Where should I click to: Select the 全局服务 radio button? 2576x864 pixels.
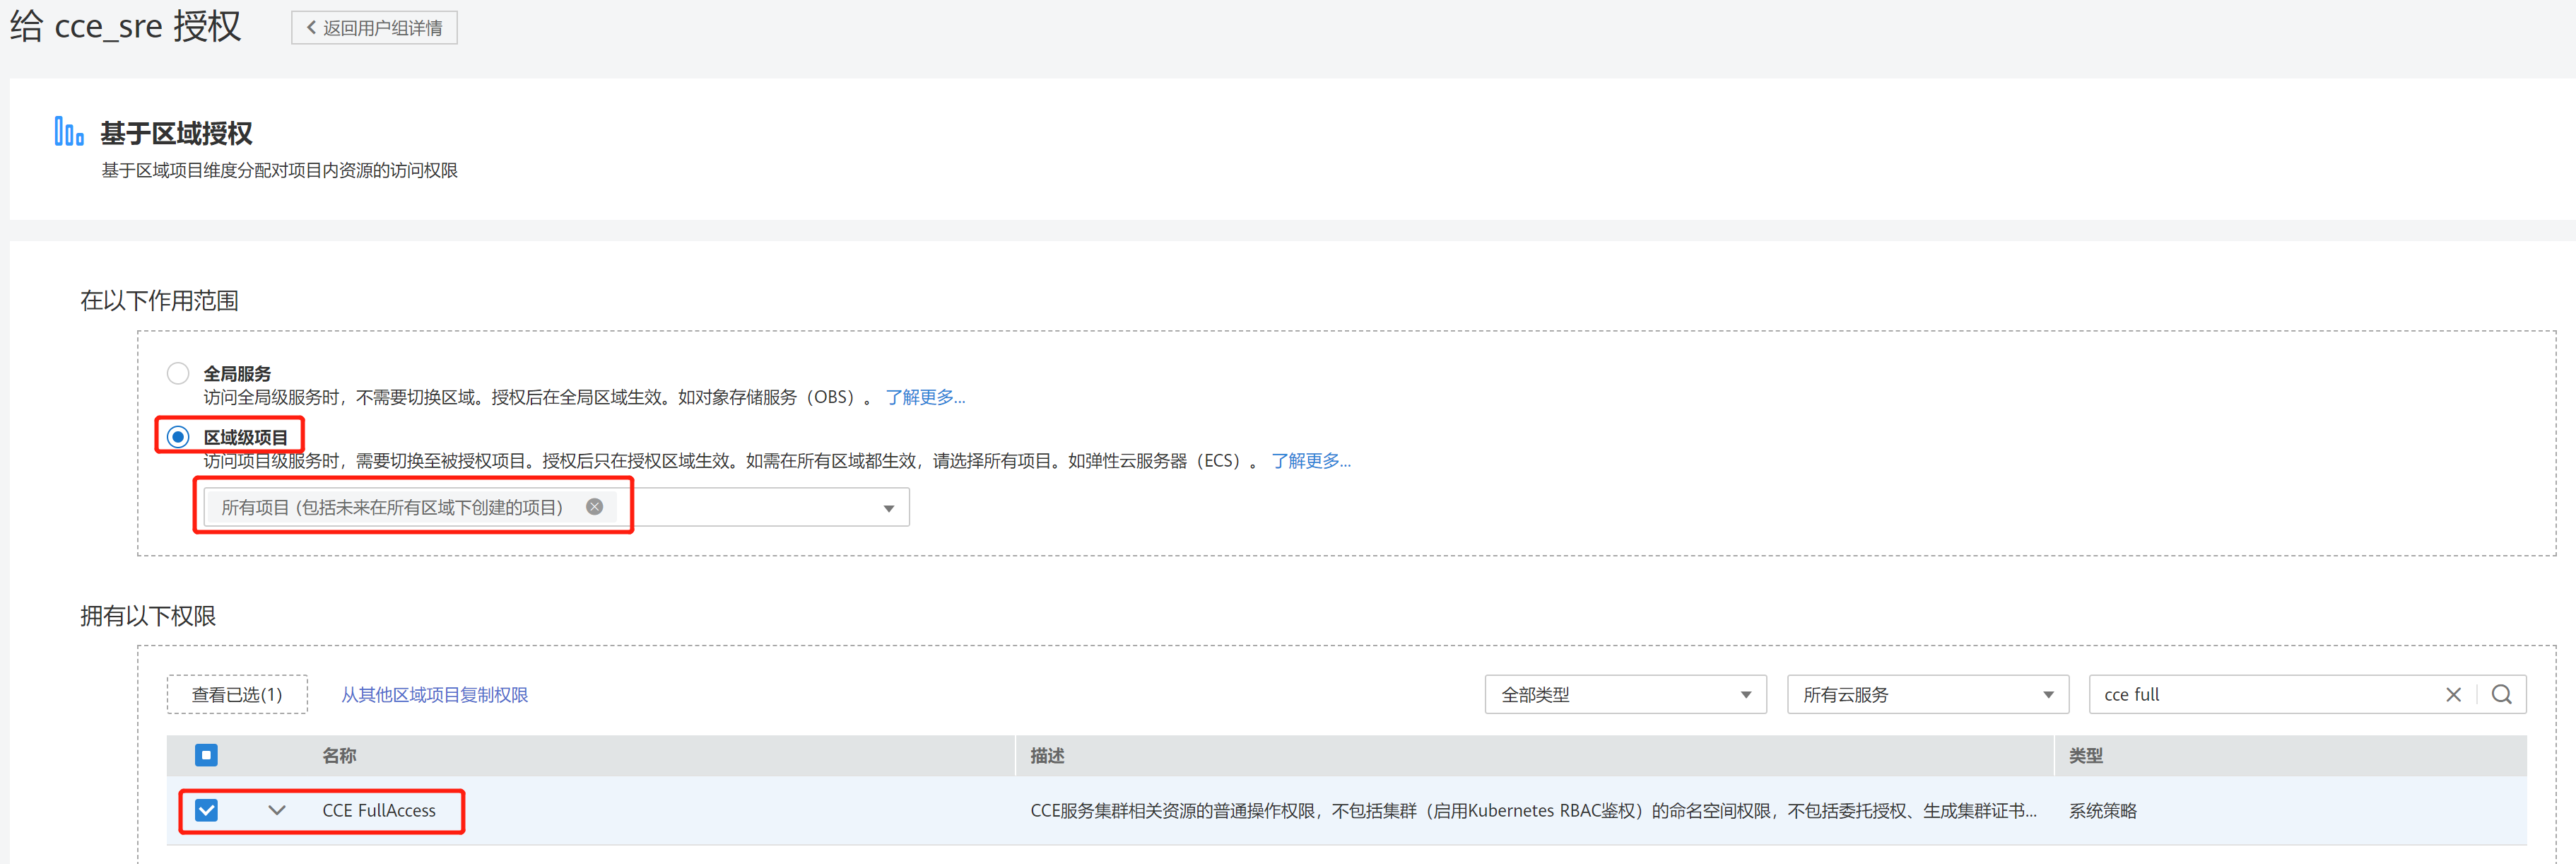click(x=178, y=373)
